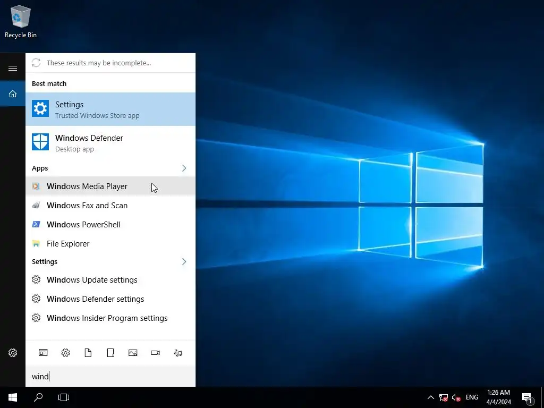The width and height of the screenshot is (544, 408).
Task: Filter search results by Apps
Action: click(43, 353)
